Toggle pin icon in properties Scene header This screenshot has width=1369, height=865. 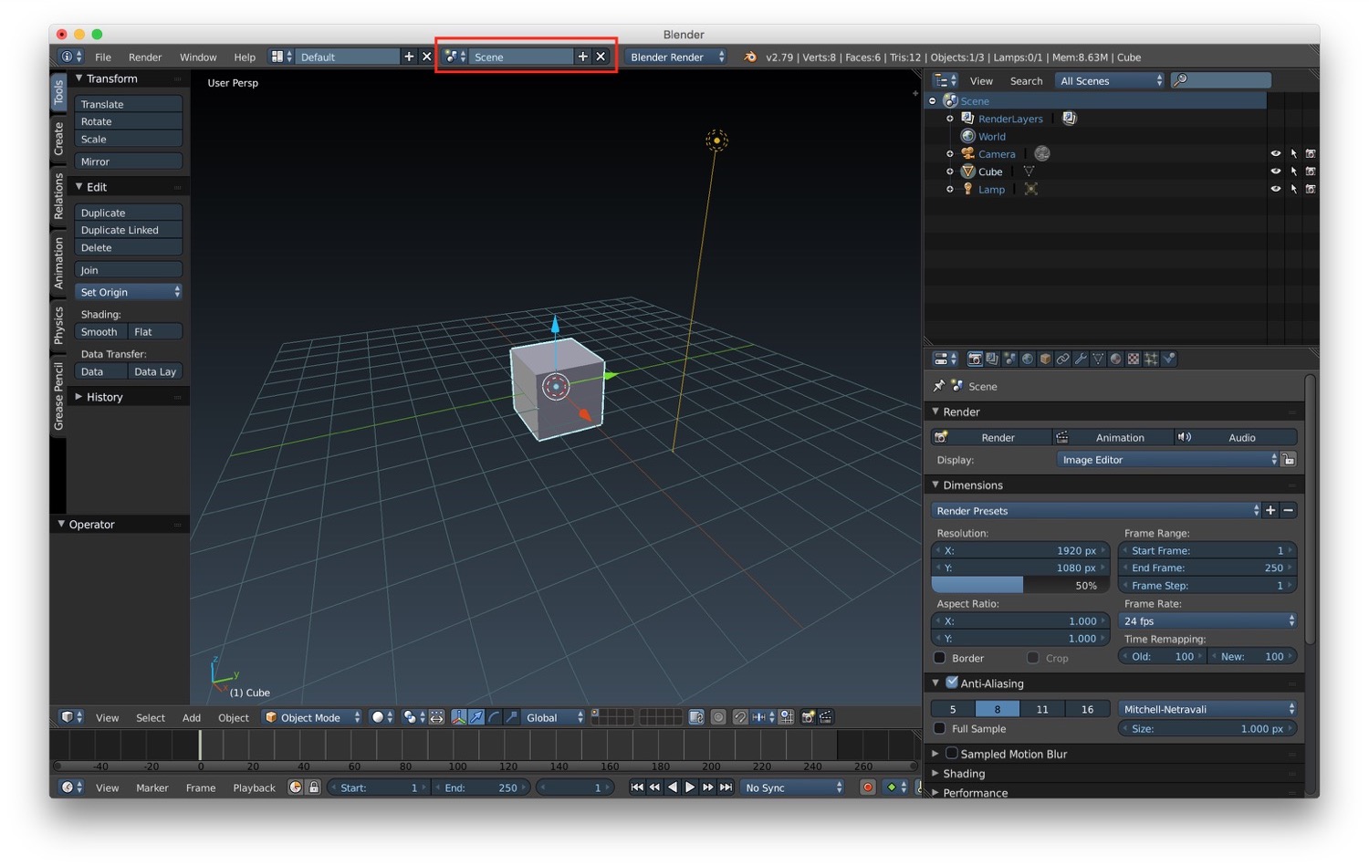pos(939,386)
